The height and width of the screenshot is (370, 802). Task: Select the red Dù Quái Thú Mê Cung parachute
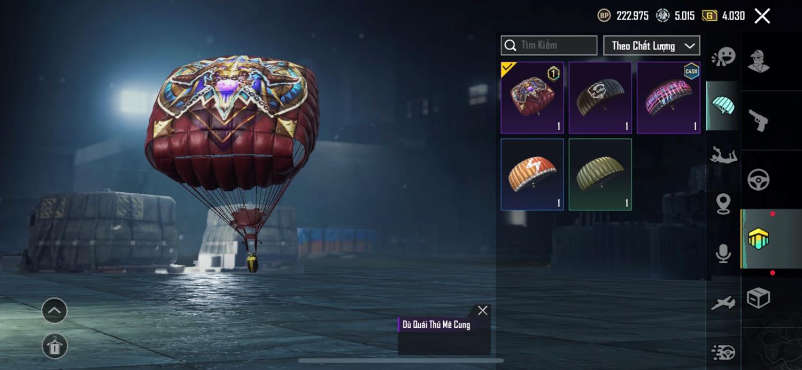click(x=532, y=97)
